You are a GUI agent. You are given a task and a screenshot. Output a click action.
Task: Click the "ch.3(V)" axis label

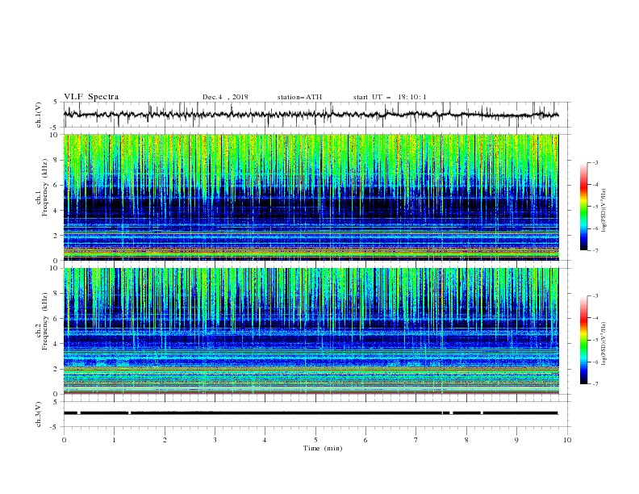pos(39,414)
